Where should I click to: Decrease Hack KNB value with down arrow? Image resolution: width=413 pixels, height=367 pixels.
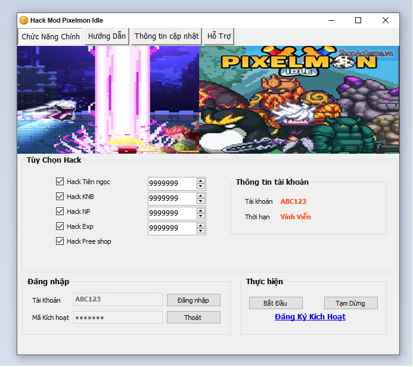pos(200,201)
